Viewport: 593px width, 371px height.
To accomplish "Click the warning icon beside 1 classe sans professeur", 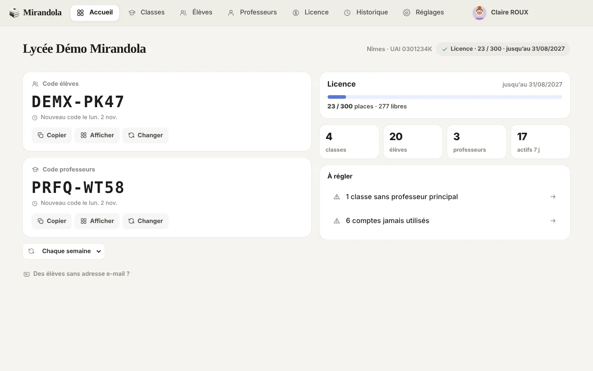I will (x=337, y=197).
